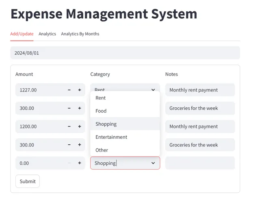The height and width of the screenshot is (198, 264).
Task: Click the Category column header
Action: coord(100,74)
